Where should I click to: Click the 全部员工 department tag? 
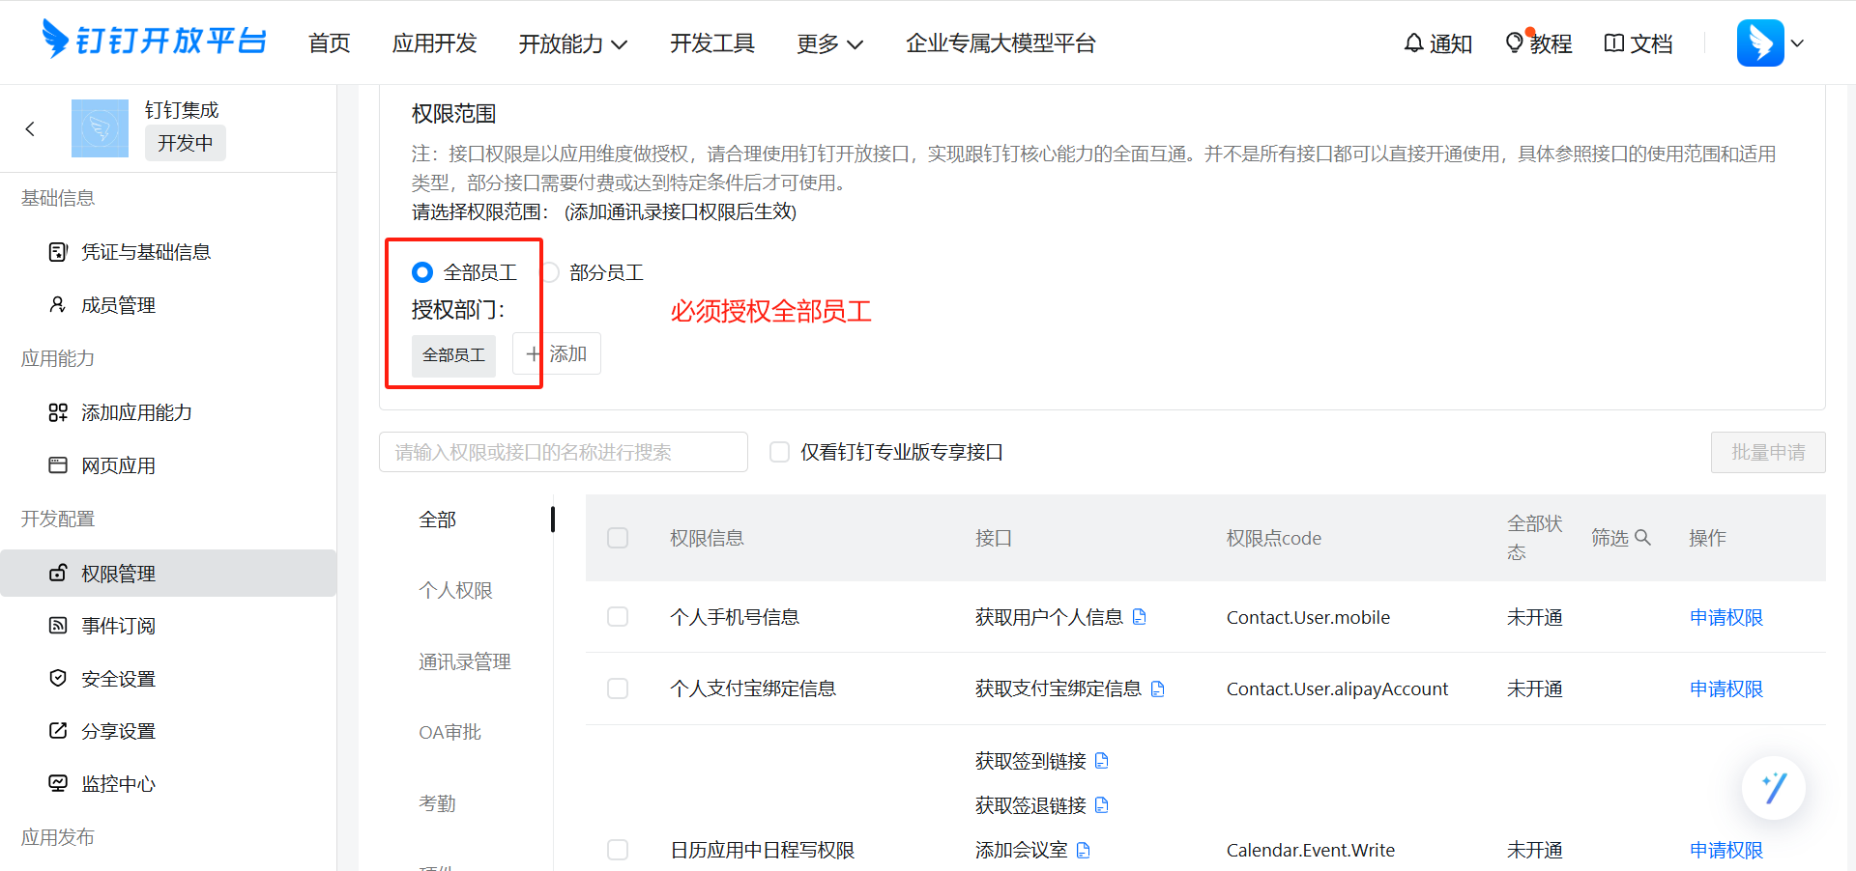pos(453,355)
